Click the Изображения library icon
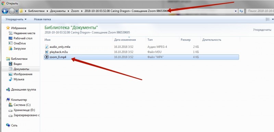This screenshot has height=132, width=274. tap(11, 74)
